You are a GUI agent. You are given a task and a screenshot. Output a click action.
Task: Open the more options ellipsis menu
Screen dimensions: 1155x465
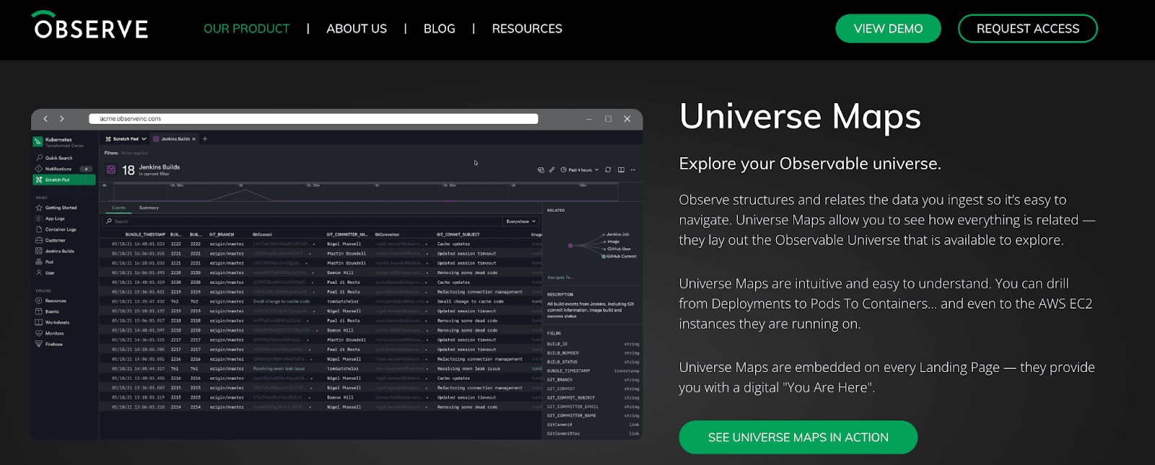[633, 170]
